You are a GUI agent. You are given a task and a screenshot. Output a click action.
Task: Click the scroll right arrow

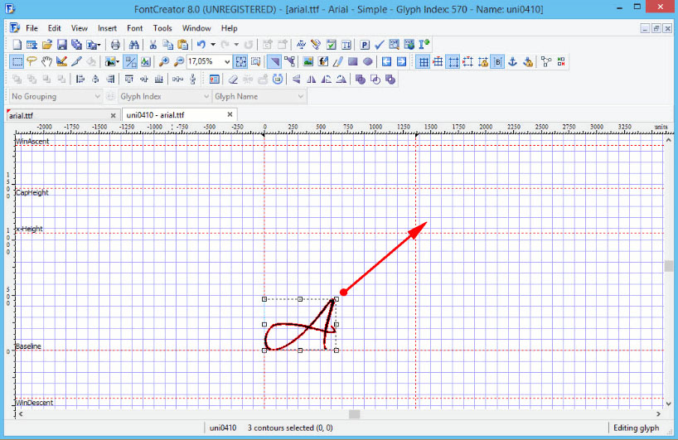(659, 414)
